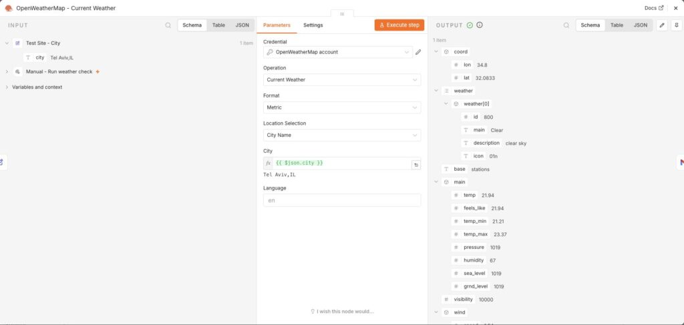
Task: Click the output panel search icon
Action: [x=566, y=25]
